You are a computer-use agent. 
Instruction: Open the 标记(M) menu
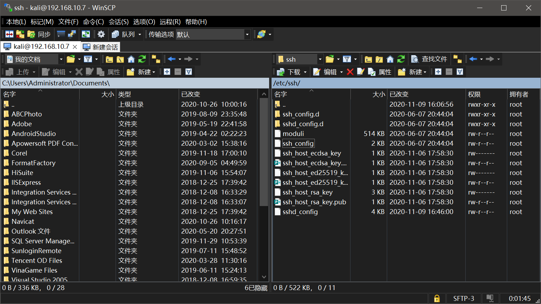click(42, 22)
